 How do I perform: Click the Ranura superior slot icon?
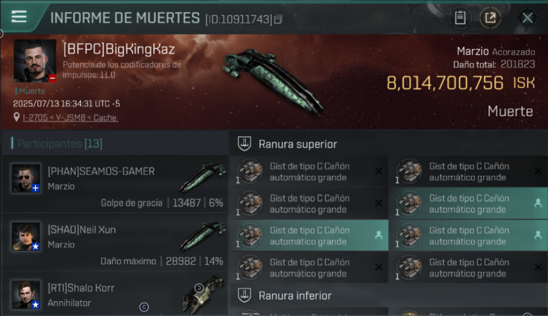tap(244, 144)
